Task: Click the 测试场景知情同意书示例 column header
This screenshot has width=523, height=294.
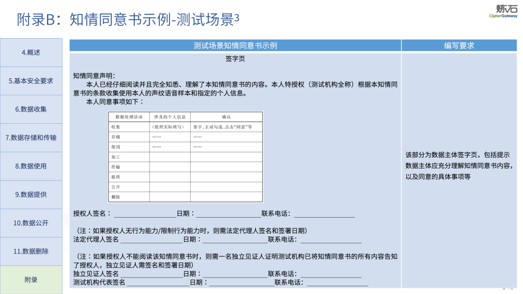Action: coord(235,45)
